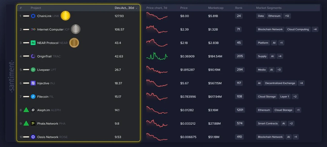This screenshot has width=327, height=147.
Task: Expand +2 segments for Filecoin
Action: tap(295, 97)
